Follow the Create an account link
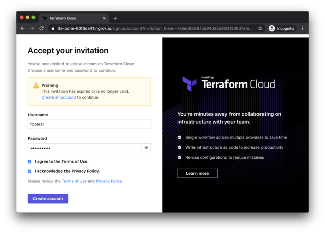 (x=58, y=97)
